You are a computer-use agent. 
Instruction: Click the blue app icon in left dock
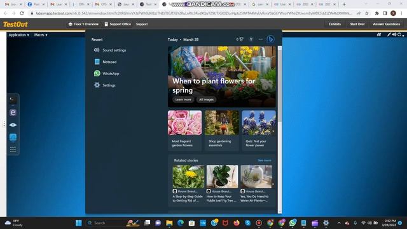point(13,137)
